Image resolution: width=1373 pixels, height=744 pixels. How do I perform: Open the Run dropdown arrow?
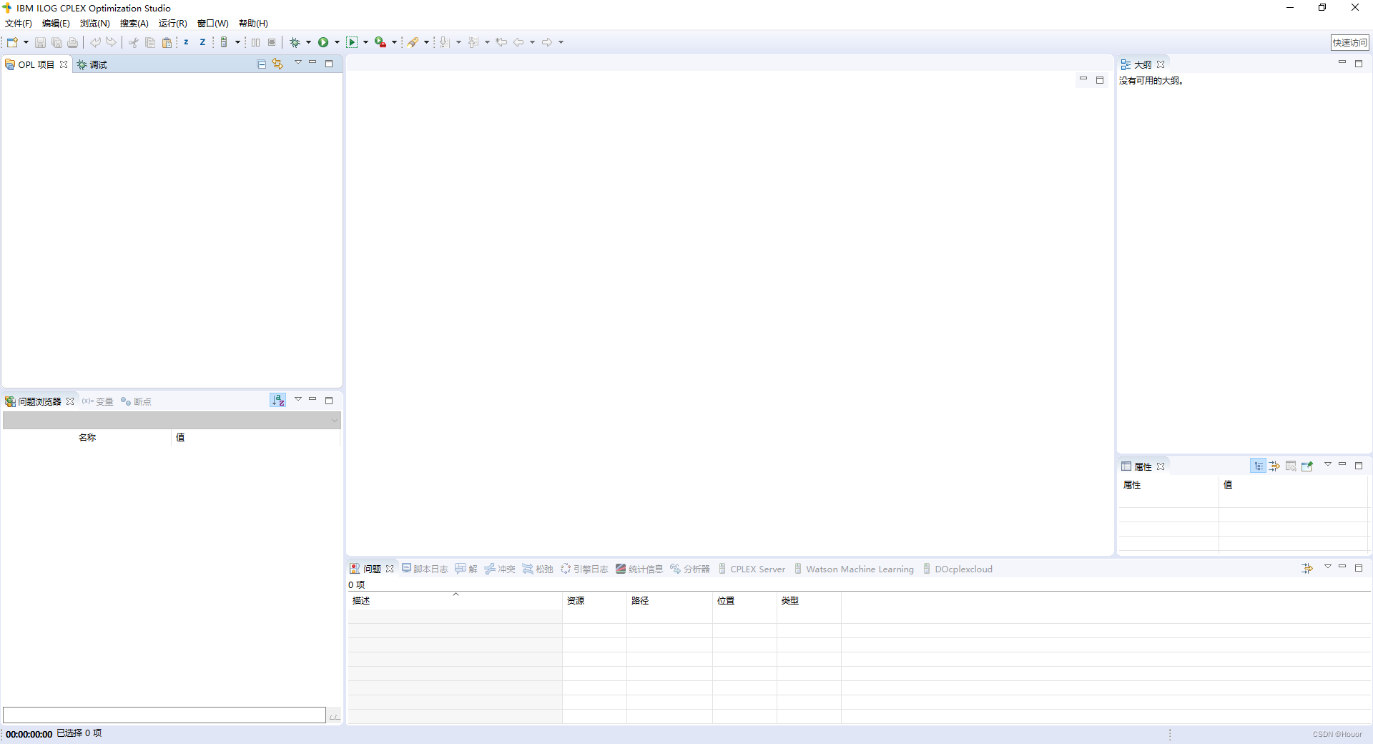pyautogui.click(x=337, y=42)
